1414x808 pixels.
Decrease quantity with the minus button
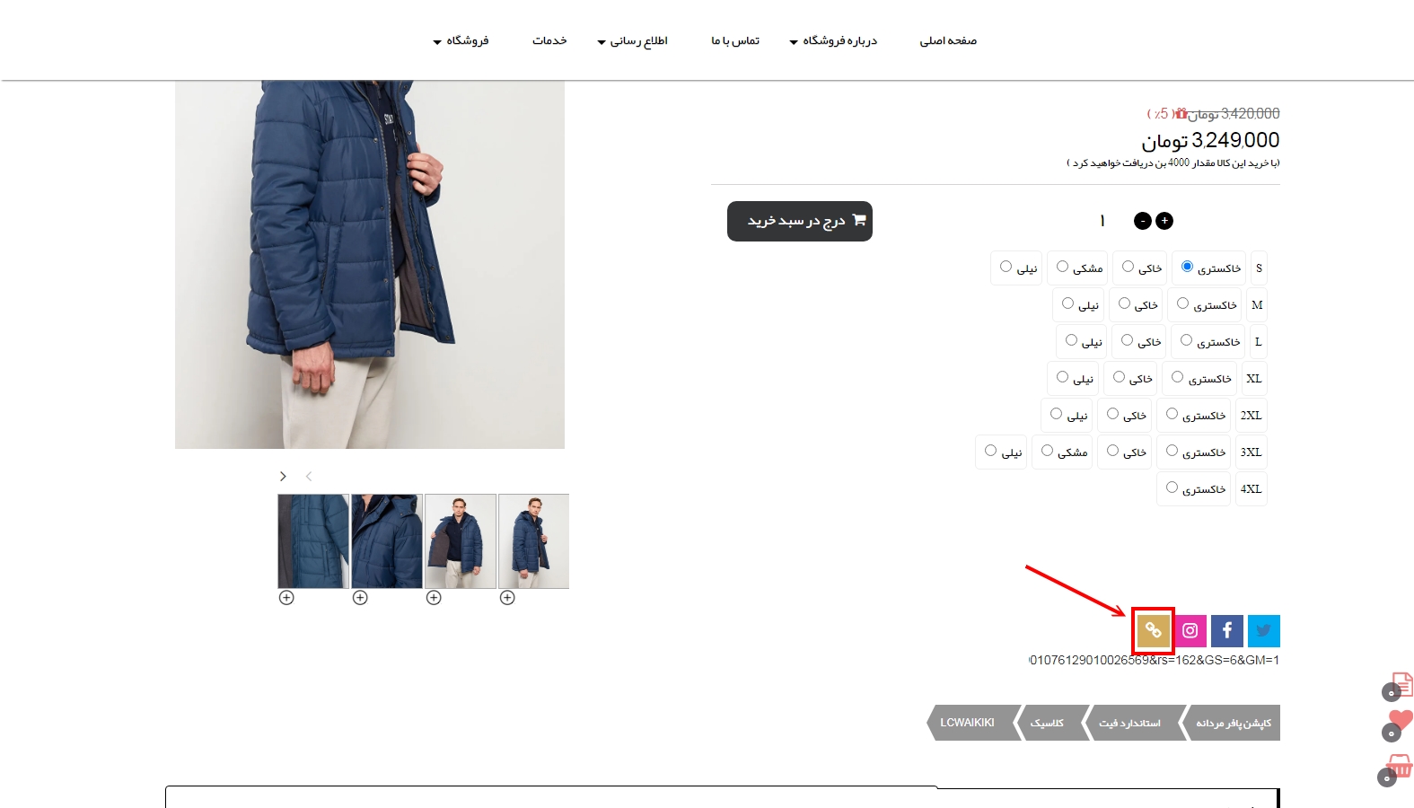coord(1143,221)
